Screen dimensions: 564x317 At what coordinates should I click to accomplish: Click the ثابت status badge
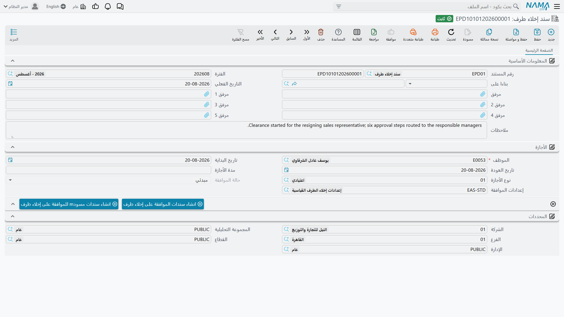(444, 19)
